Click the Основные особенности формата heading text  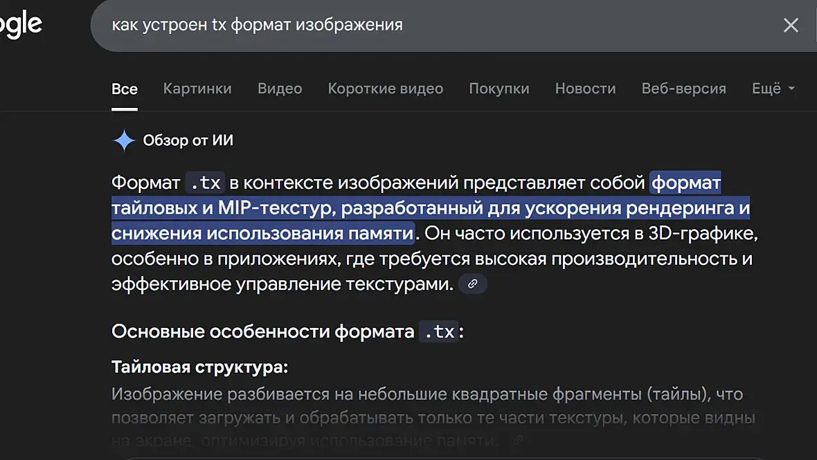tap(263, 332)
